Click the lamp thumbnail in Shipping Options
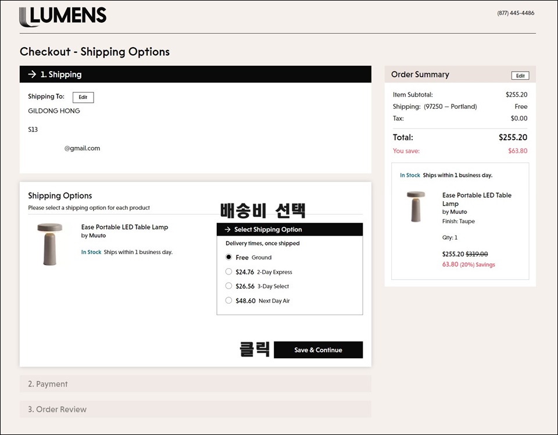Viewport: 558px width, 435px height. click(50, 244)
